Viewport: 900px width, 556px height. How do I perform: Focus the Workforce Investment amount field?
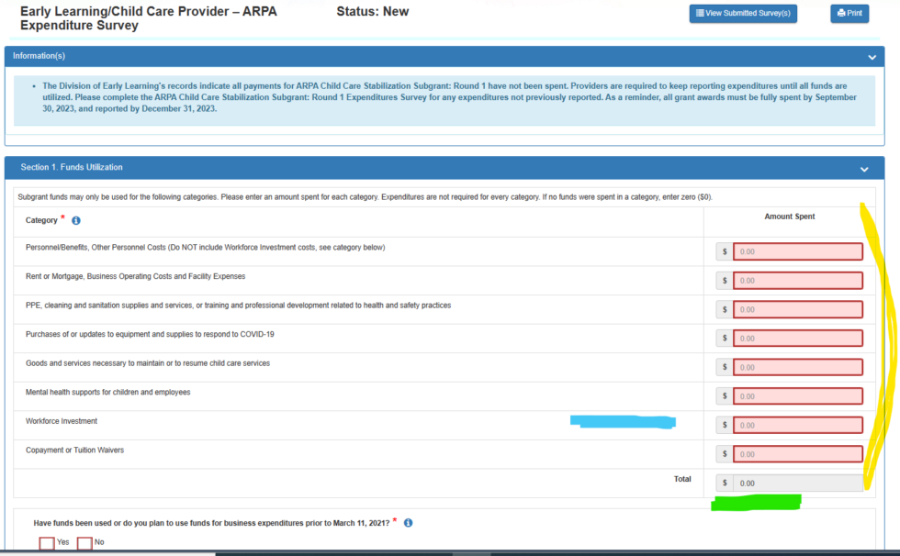click(797, 425)
